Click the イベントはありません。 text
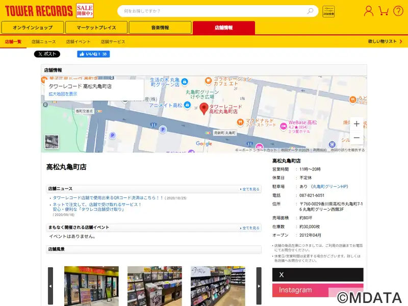Image resolution: width=408 pixels, height=306 pixels. [x=72, y=237]
